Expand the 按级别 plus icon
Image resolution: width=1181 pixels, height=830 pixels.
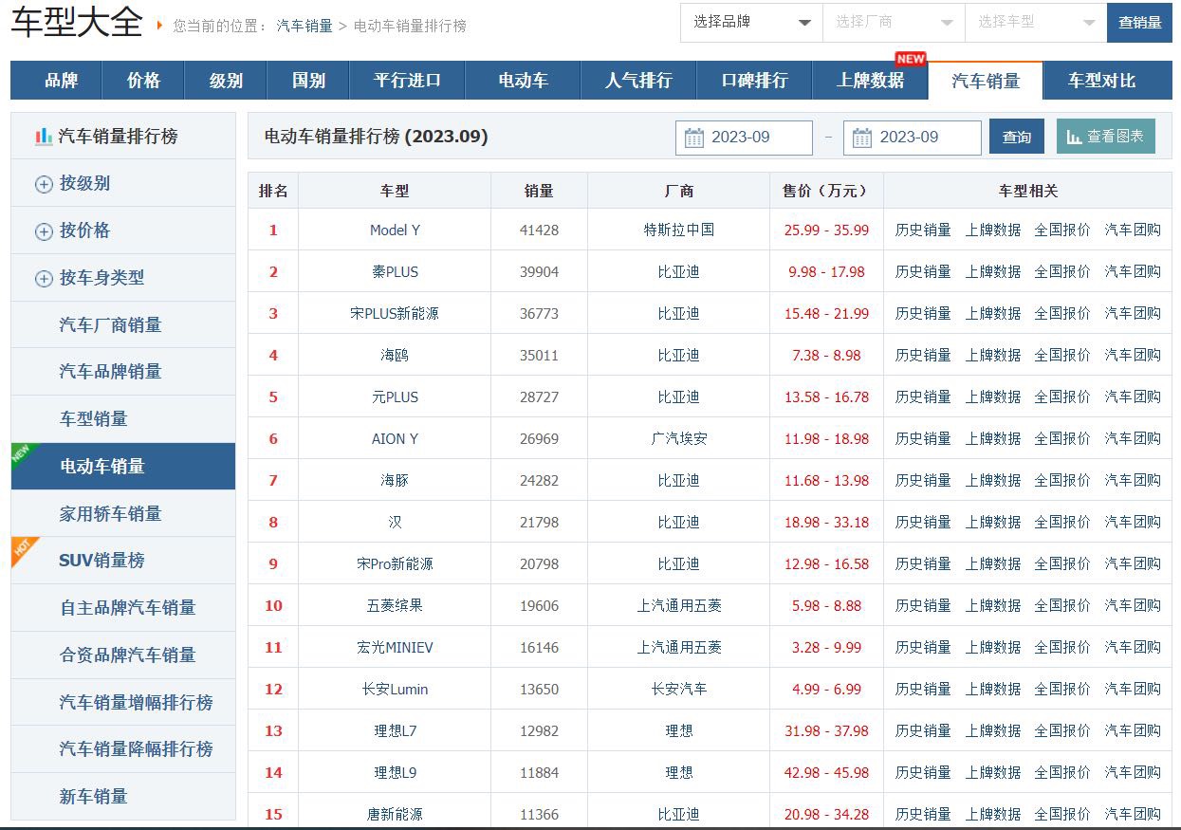pyautogui.click(x=44, y=184)
